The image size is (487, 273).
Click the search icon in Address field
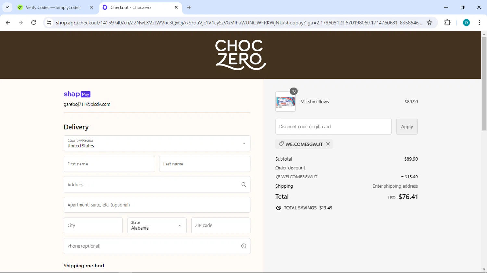243,185
